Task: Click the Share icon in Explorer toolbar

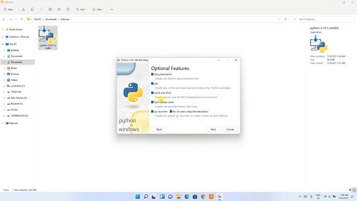Action: click(x=59, y=9)
